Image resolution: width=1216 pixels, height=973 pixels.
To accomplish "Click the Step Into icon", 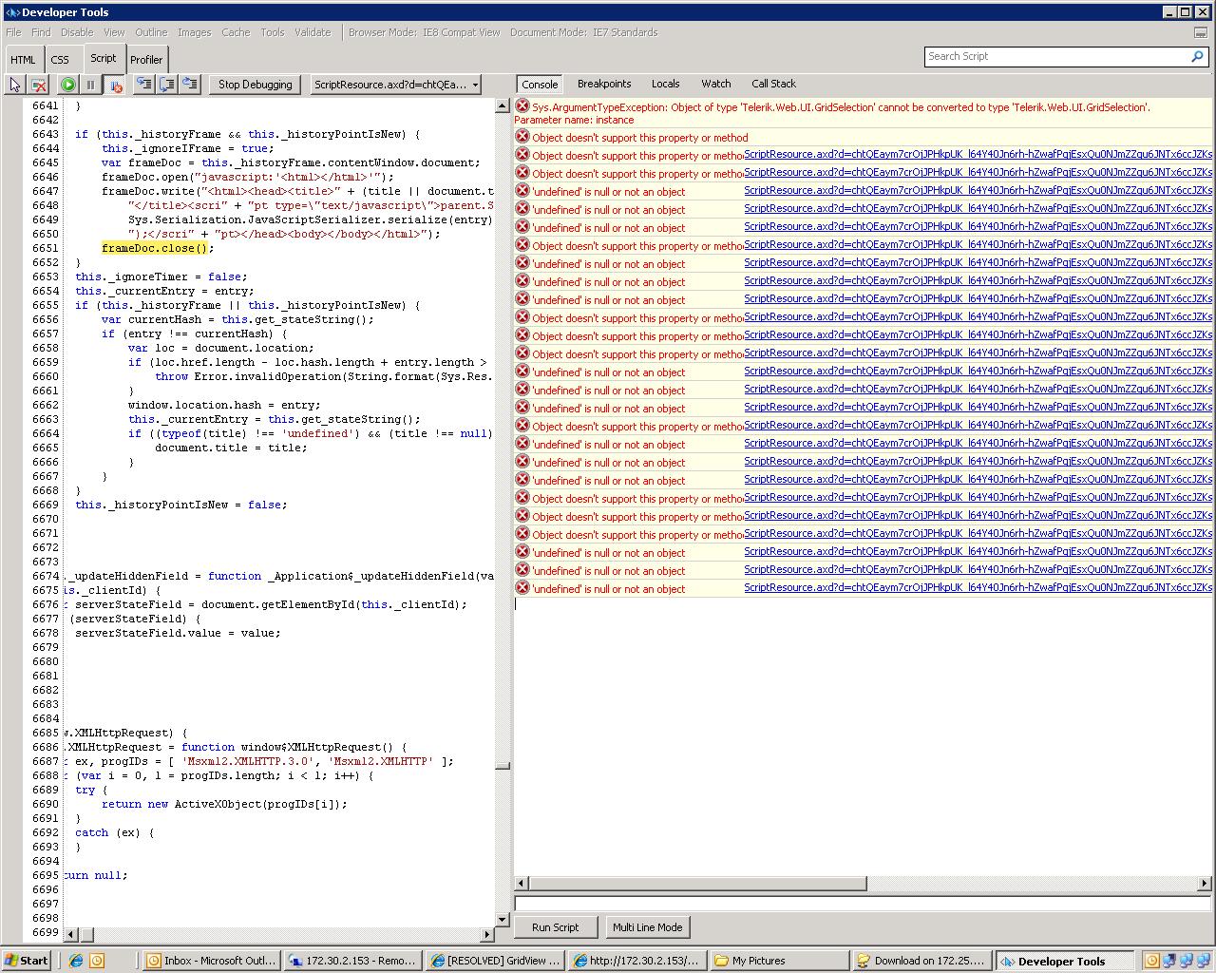I will [144, 85].
